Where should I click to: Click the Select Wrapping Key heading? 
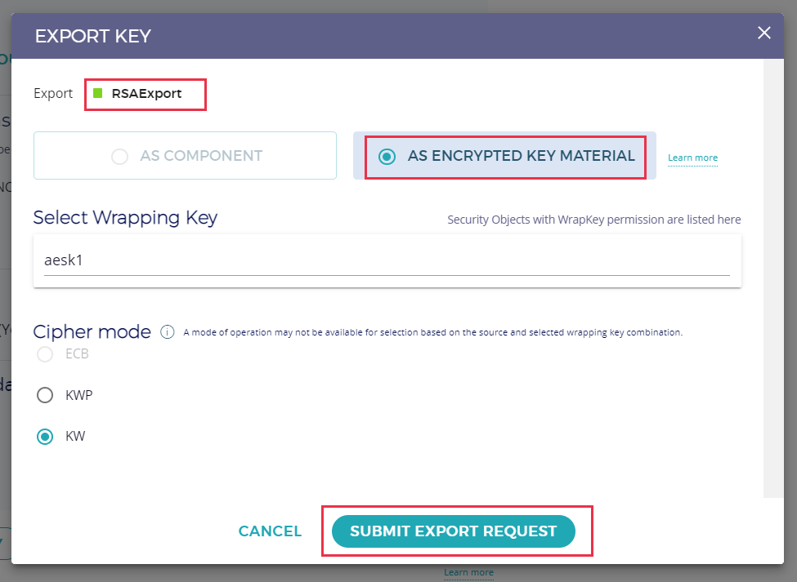[x=125, y=218]
